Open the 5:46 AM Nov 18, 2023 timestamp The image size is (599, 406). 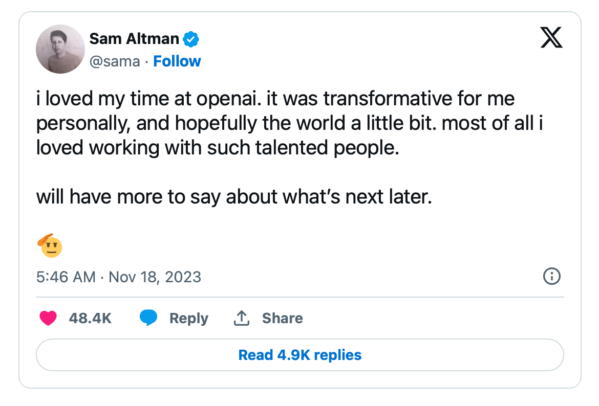pyautogui.click(x=119, y=277)
